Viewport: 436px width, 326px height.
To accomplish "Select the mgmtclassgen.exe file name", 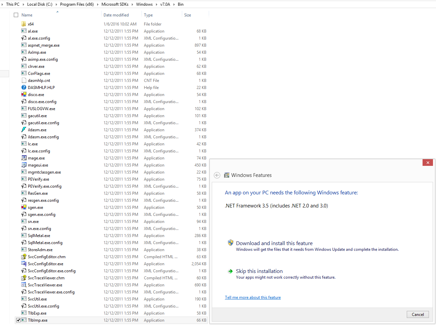I will (44, 172).
